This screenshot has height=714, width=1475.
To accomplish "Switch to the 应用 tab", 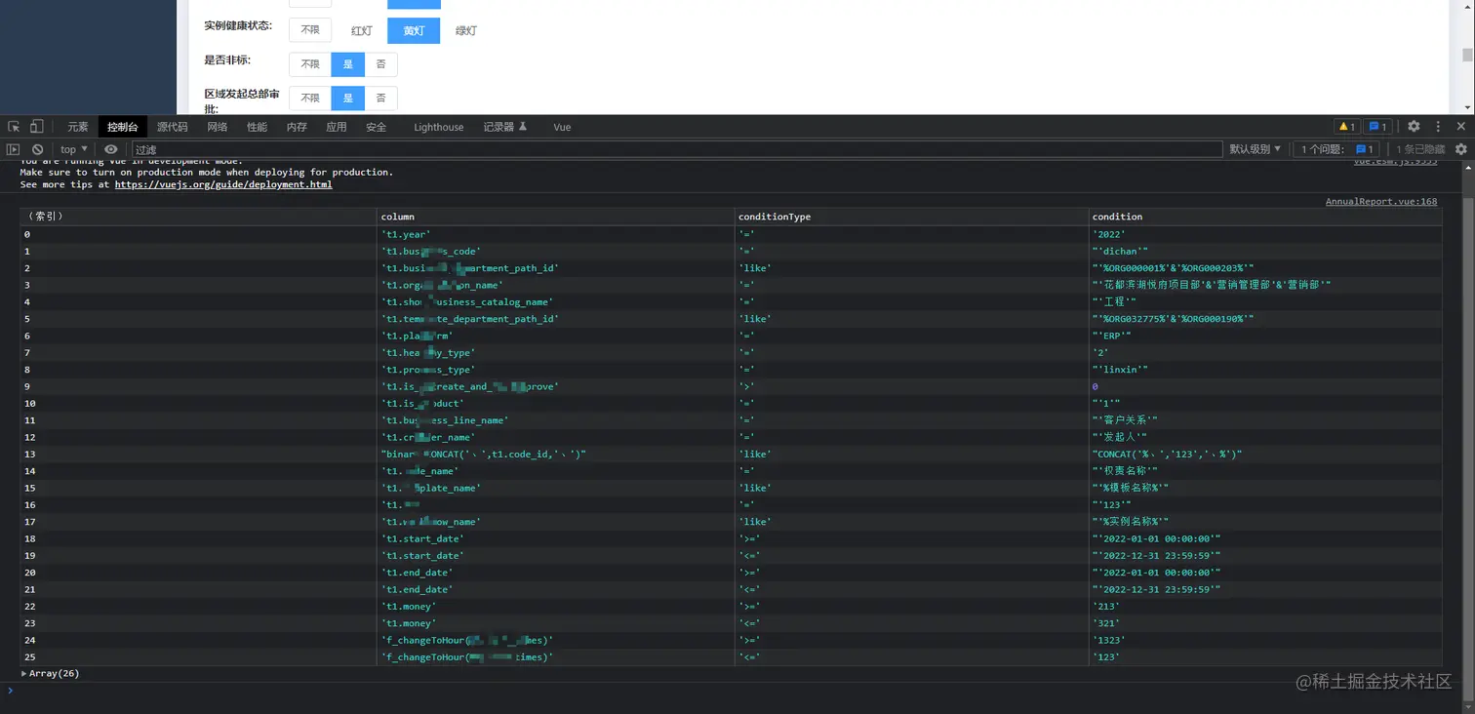I will pos(337,127).
